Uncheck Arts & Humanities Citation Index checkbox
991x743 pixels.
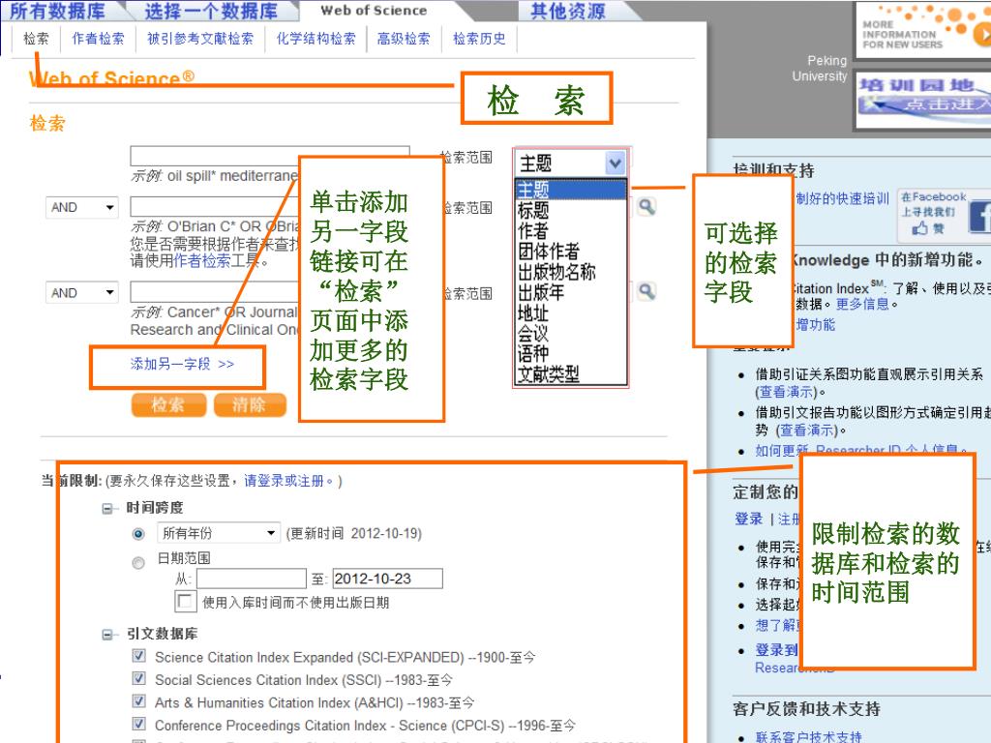[139, 701]
